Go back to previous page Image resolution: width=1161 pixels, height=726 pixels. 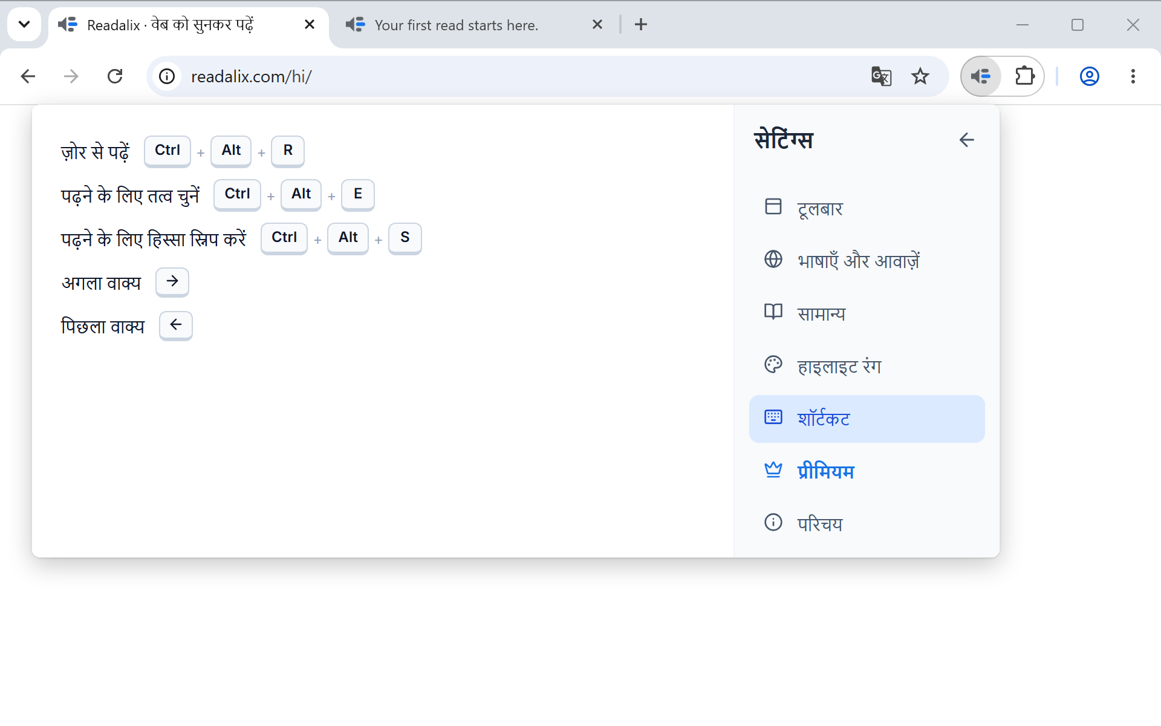tap(28, 76)
